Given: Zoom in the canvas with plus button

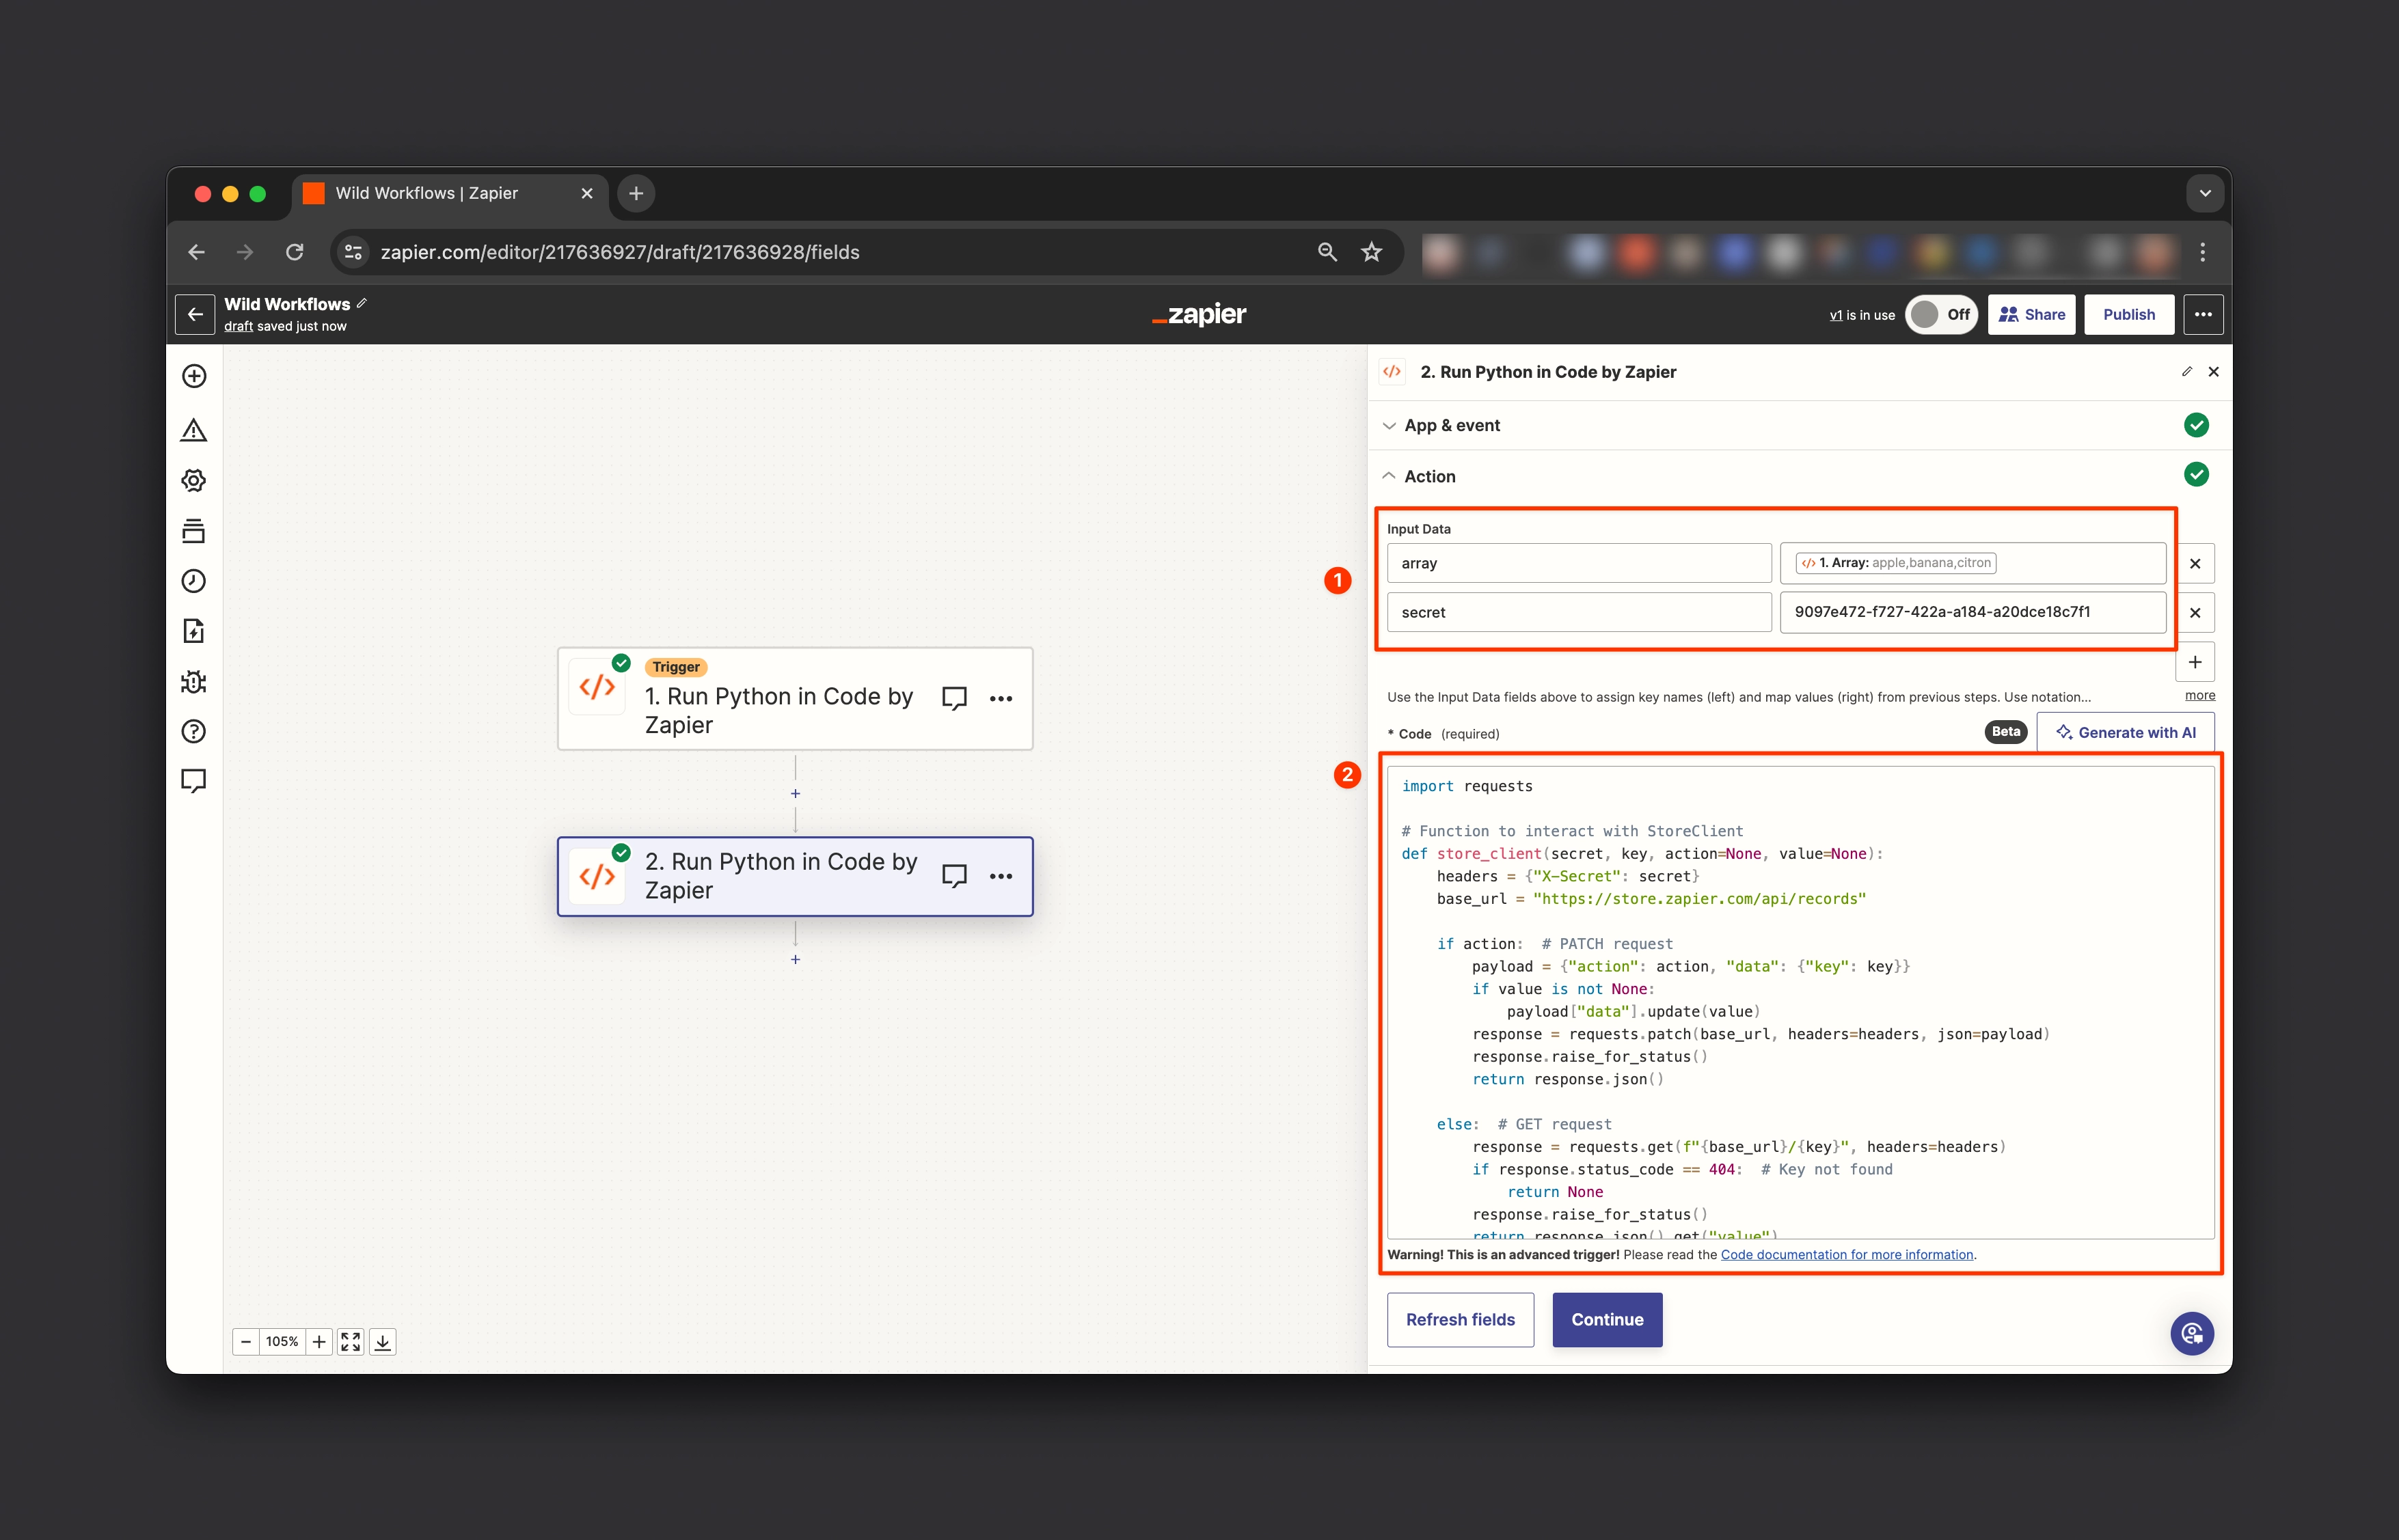Looking at the screenshot, I should pyautogui.click(x=319, y=1342).
